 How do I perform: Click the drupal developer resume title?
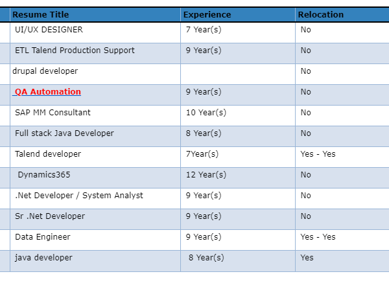click(45, 71)
